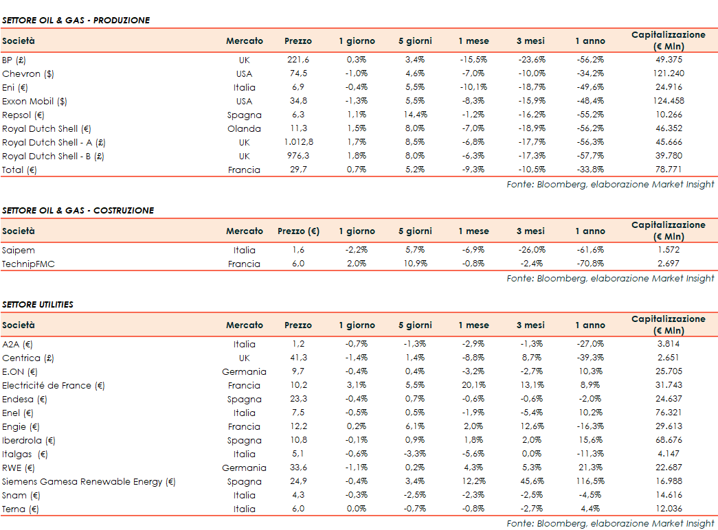Screen dimensions: 718x530
Task: Select the SETTORE OIL & GAS - COSTRUZIONE heading
Action: [x=78, y=210]
